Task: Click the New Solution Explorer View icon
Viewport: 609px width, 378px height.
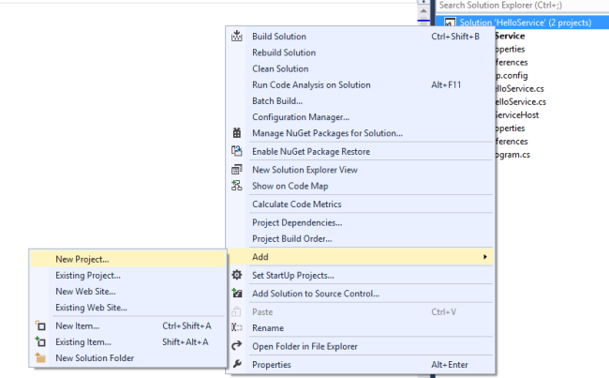Action: (x=236, y=170)
